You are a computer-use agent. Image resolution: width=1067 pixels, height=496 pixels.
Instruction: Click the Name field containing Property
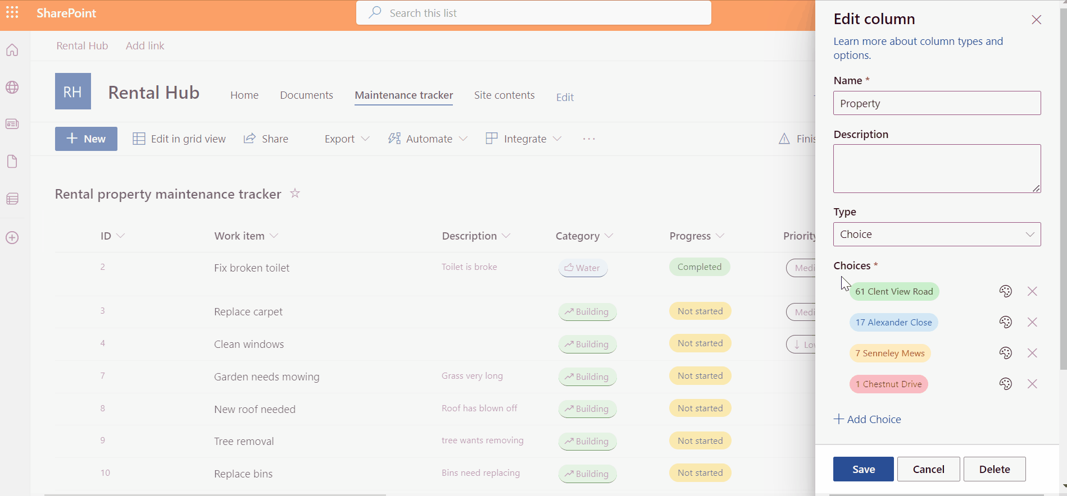point(937,103)
